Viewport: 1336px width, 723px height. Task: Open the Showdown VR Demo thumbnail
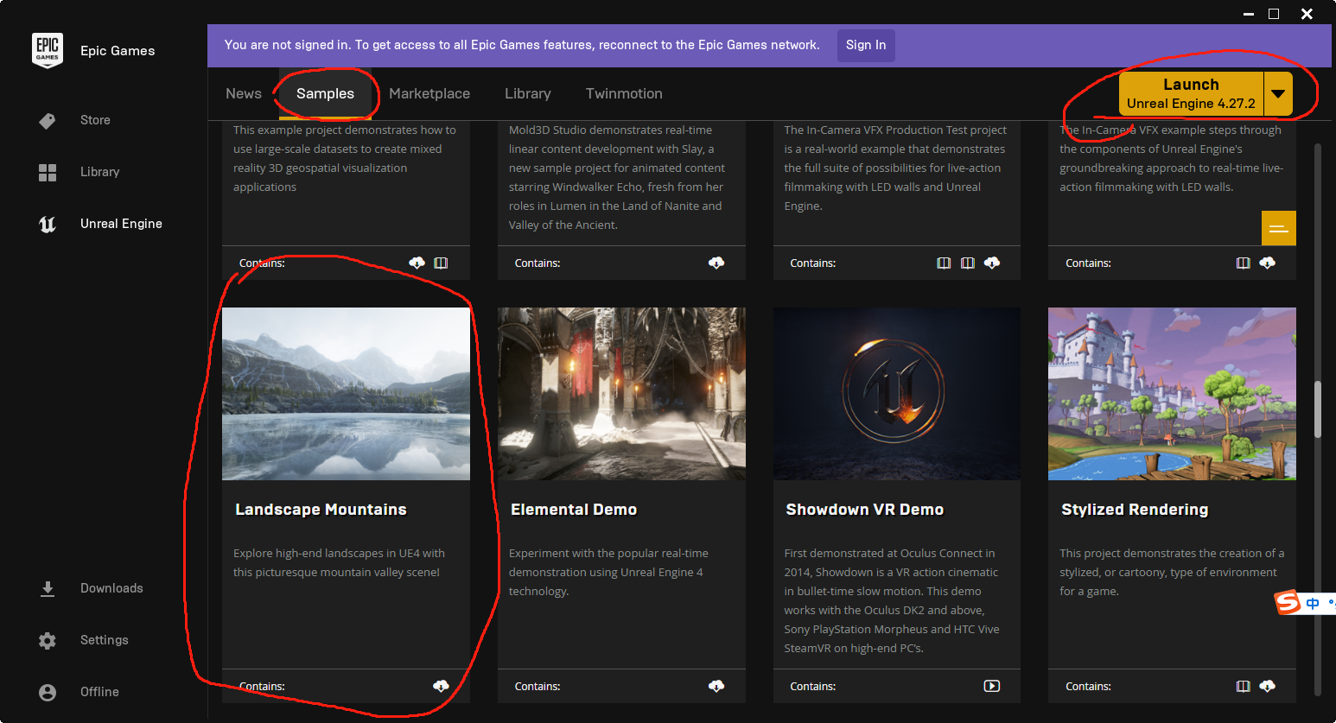pos(897,394)
